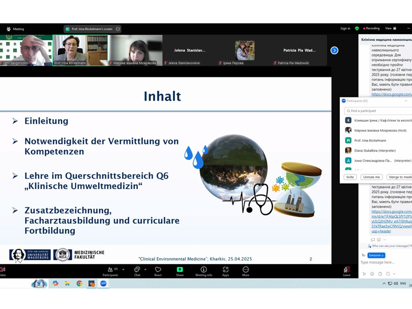
Task: Select Prof. Irina Böckelmann's video thumbnail
Action: point(80,50)
